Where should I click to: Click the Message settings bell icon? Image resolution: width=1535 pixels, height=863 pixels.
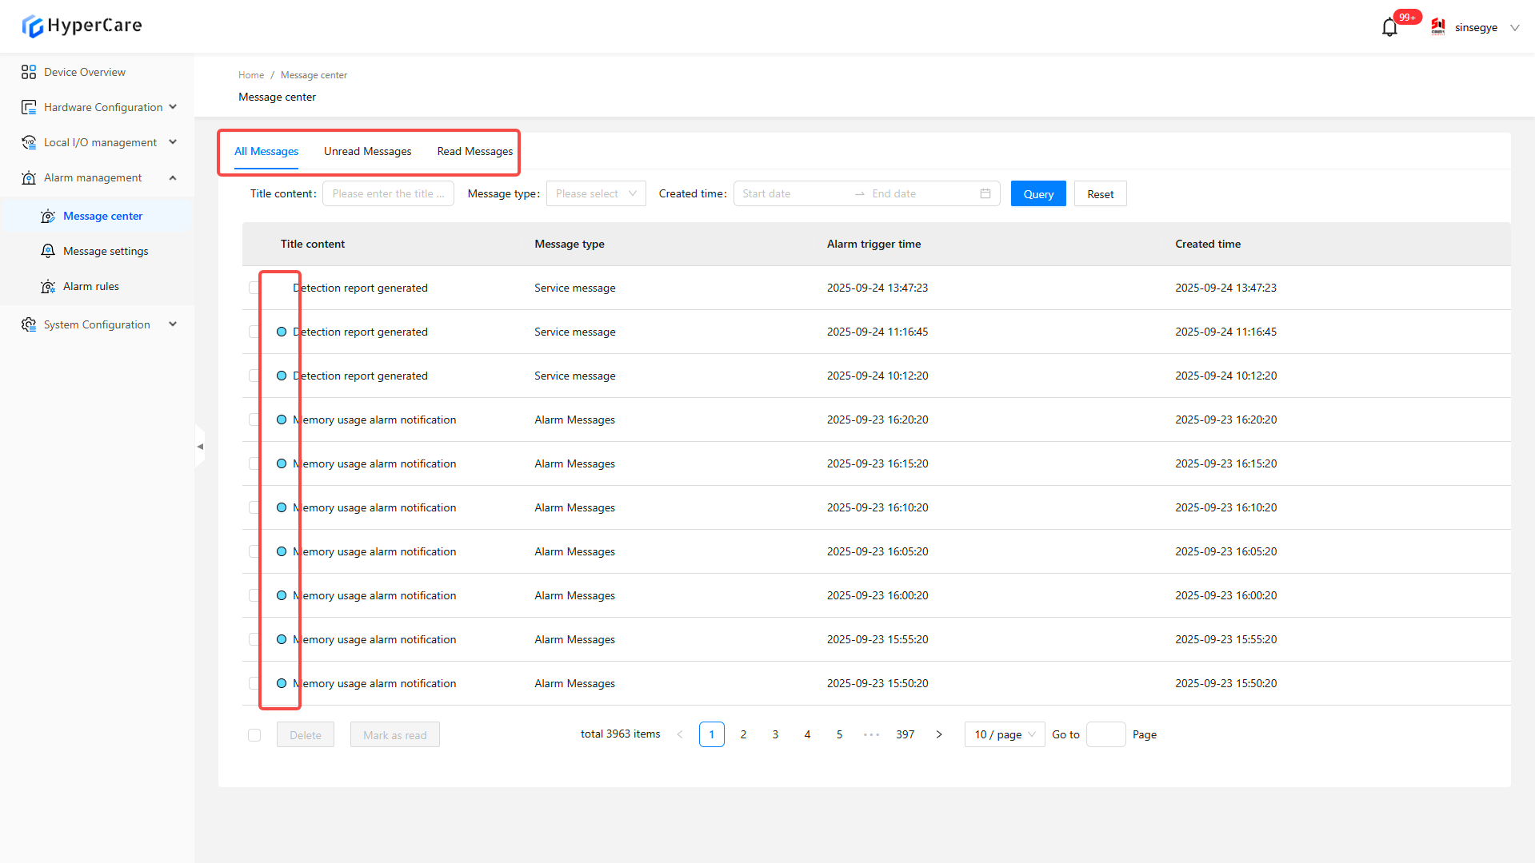(48, 251)
